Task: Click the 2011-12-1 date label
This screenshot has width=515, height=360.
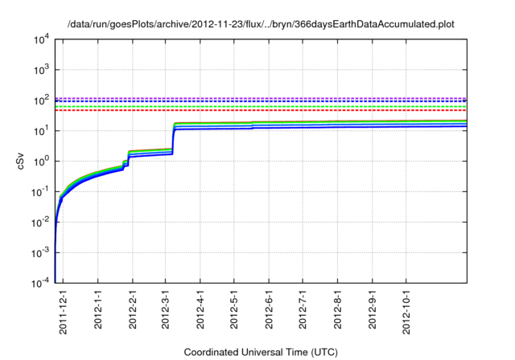Action: pyautogui.click(x=63, y=312)
